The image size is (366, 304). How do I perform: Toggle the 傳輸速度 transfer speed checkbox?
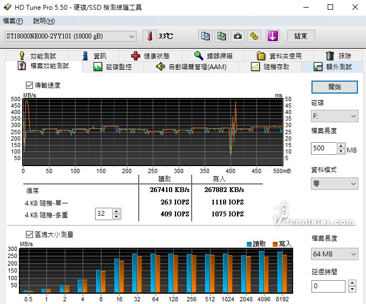pos(29,85)
